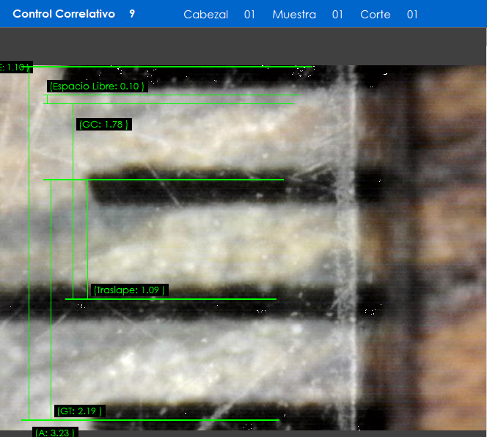Screen dimensions: 487x437
Task: Click the small green tick under Espacio Libre
Action: pyautogui.click(x=47, y=99)
